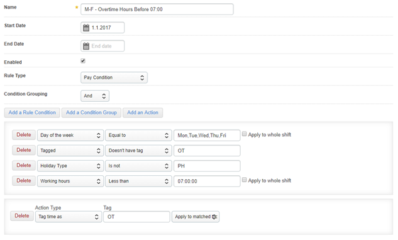Delete the Tag time as action
Image resolution: width=398 pixels, height=240 pixels.
22,216
